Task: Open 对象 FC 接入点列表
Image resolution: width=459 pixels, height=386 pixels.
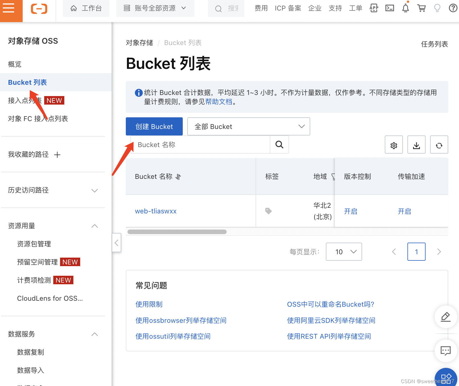Action: pos(38,119)
